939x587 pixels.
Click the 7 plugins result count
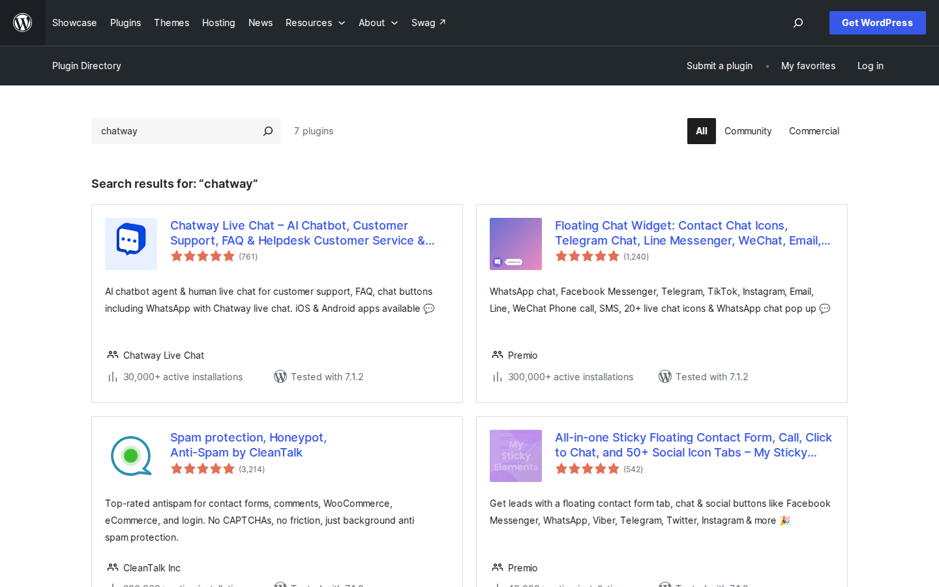pos(314,131)
